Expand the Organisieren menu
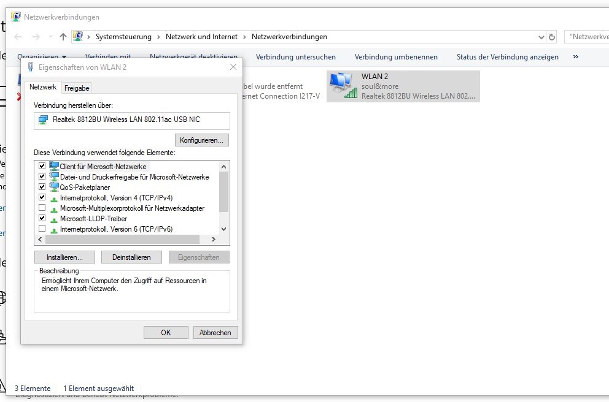This screenshot has height=402, width=609. [x=42, y=56]
